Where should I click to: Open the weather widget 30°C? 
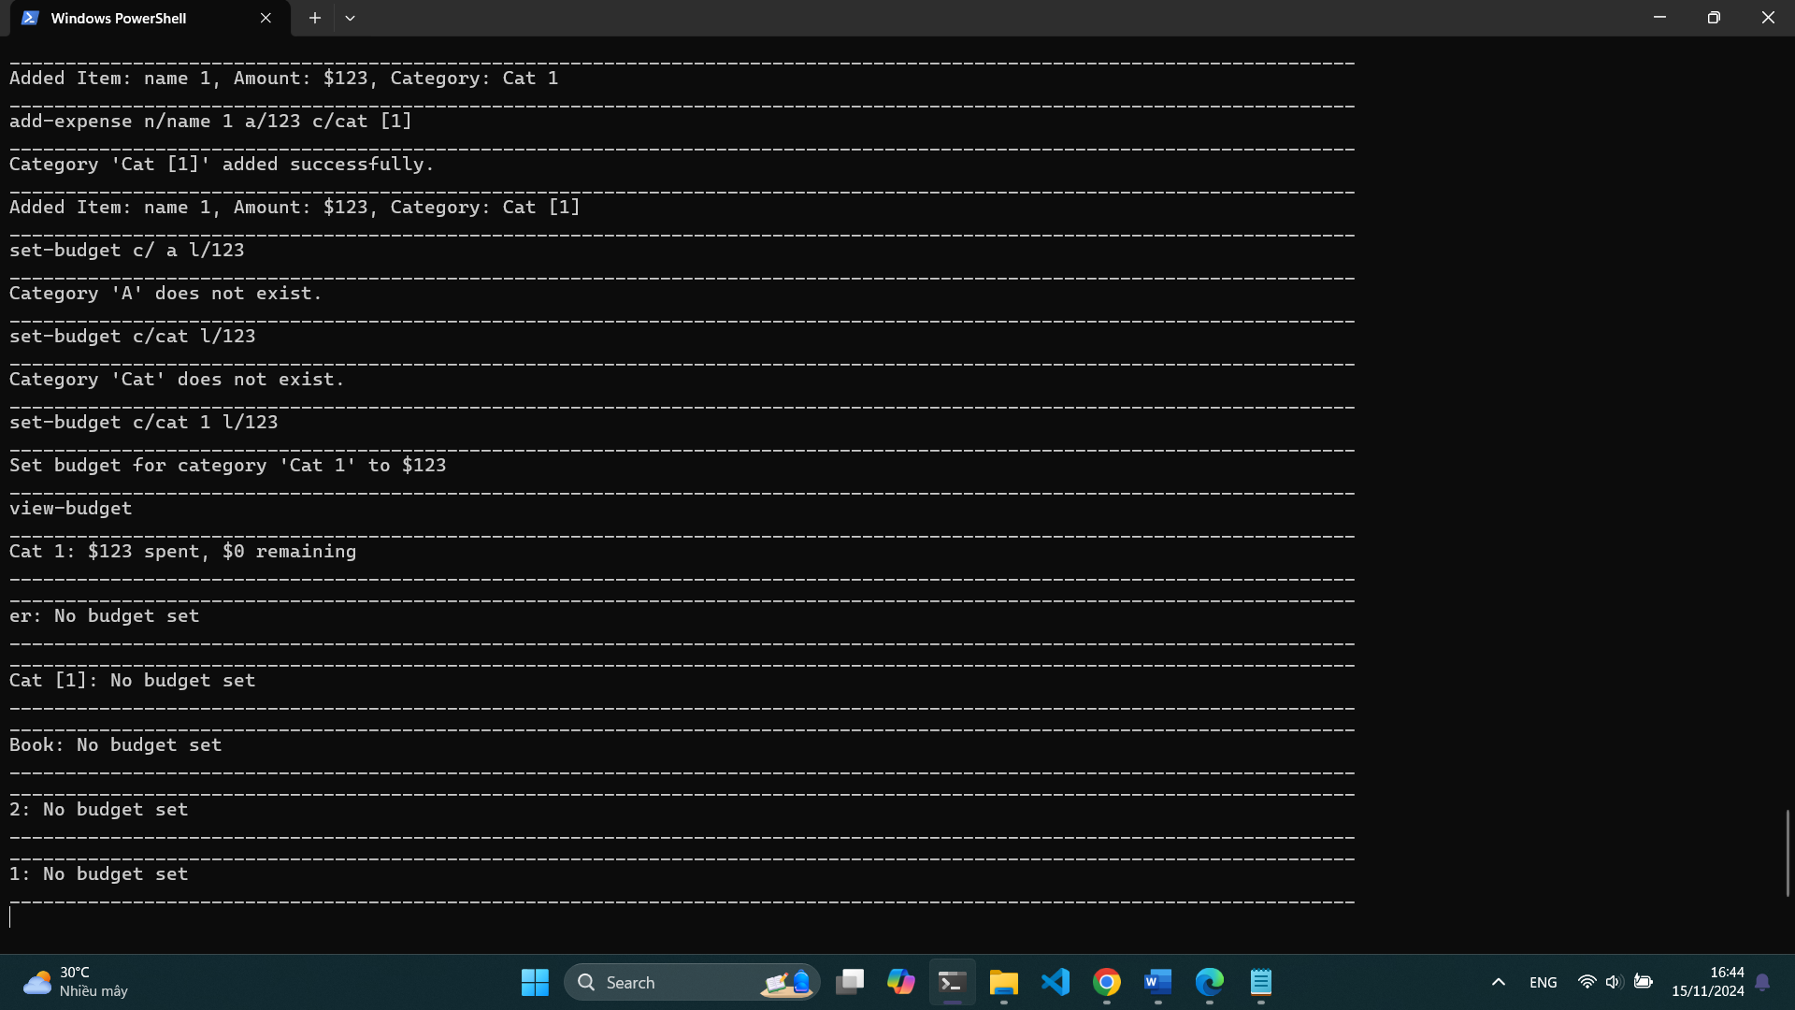click(75, 982)
